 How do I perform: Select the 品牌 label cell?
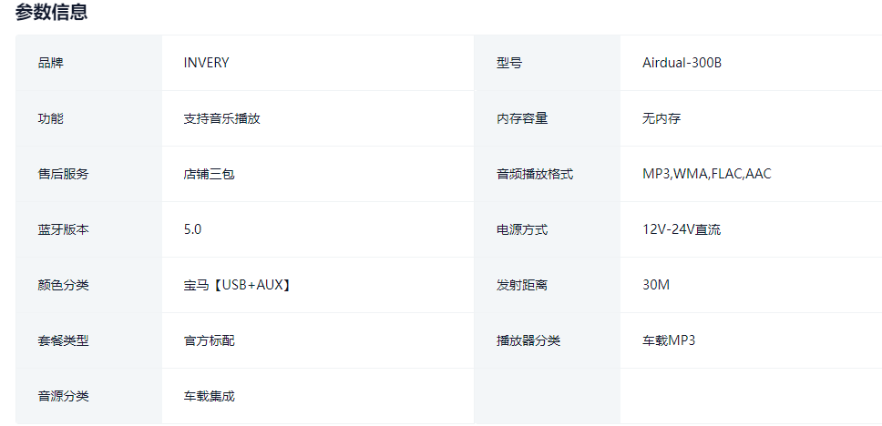point(51,63)
